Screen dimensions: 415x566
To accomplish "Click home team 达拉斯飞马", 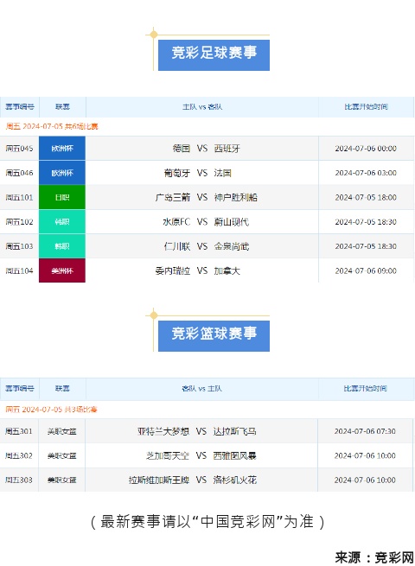I will 235,431.
